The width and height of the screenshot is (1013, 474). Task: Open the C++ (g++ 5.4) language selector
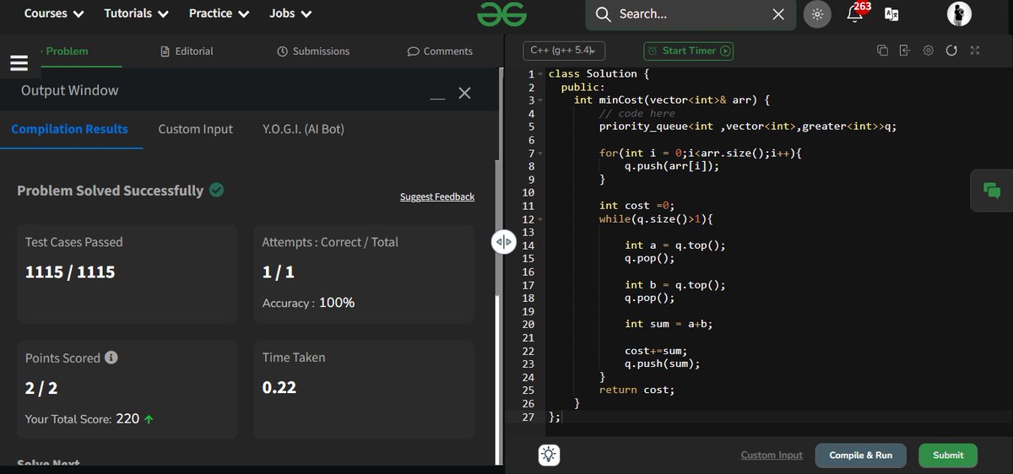(565, 51)
